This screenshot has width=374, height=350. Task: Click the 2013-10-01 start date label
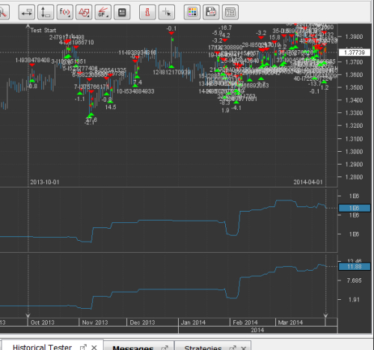point(45,182)
